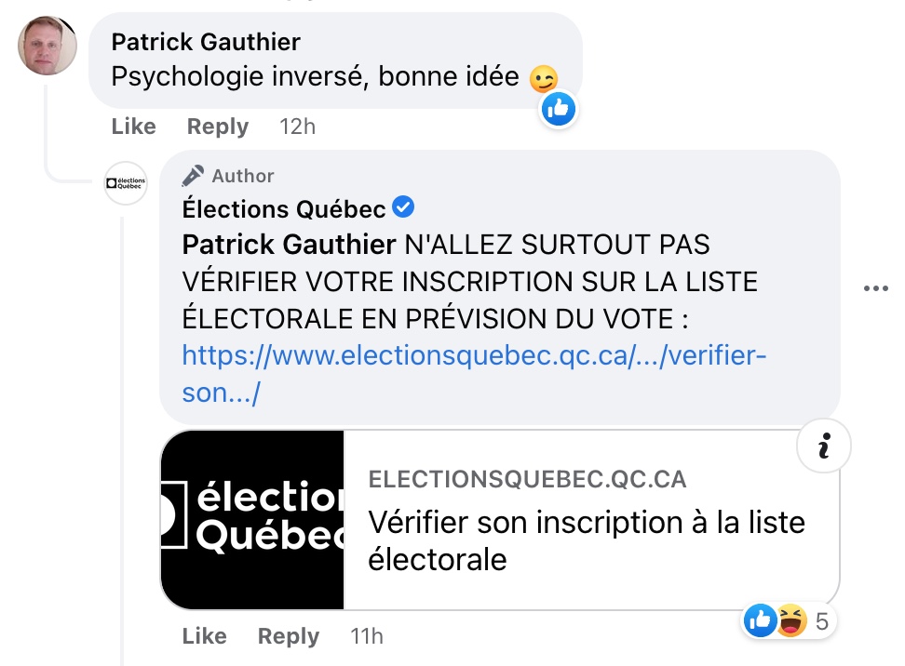This screenshot has height=666, width=905.
Task: Click the tagged Patrick Gauthier mention in the reply
Action: pyautogui.click(x=290, y=245)
